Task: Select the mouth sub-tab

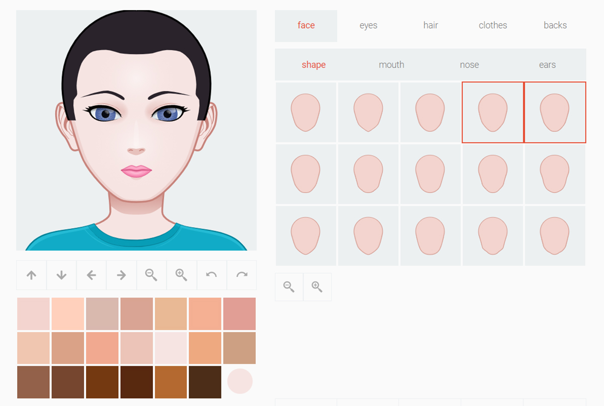Action: click(x=392, y=64)
